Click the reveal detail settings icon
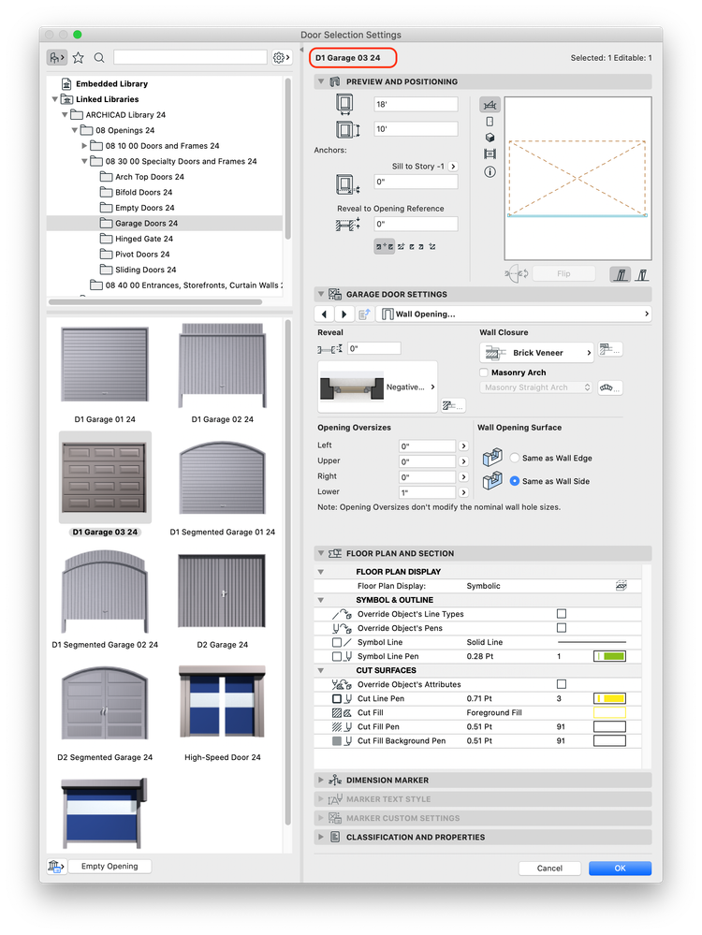 (x=453, y=405)
